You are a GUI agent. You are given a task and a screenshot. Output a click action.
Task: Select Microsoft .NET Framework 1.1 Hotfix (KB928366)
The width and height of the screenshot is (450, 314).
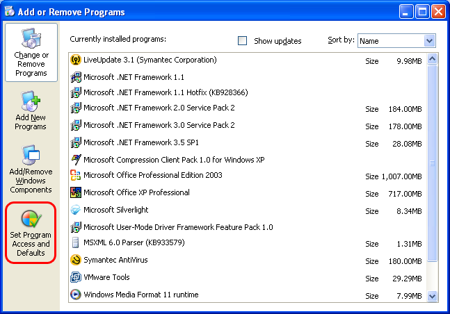[x=247, y=92]
